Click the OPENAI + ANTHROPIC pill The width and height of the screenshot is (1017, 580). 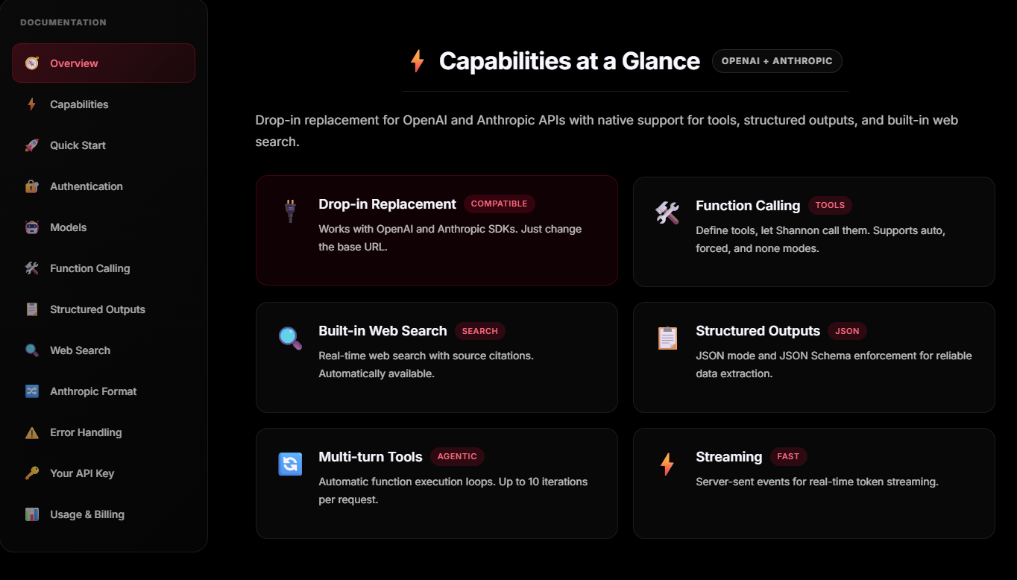[x=777, y=60]
